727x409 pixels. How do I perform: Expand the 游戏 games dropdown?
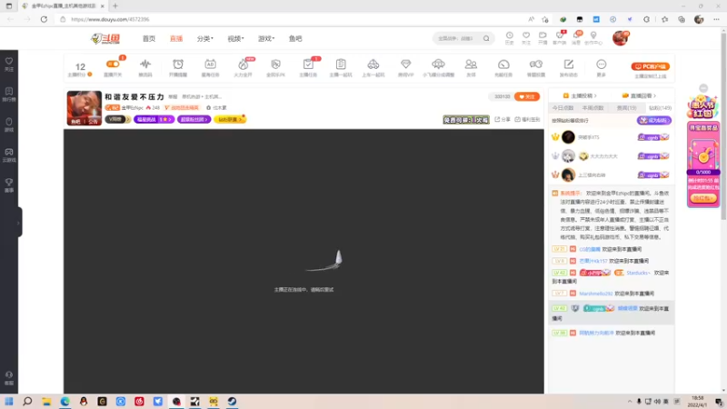[x=266, y=38]
